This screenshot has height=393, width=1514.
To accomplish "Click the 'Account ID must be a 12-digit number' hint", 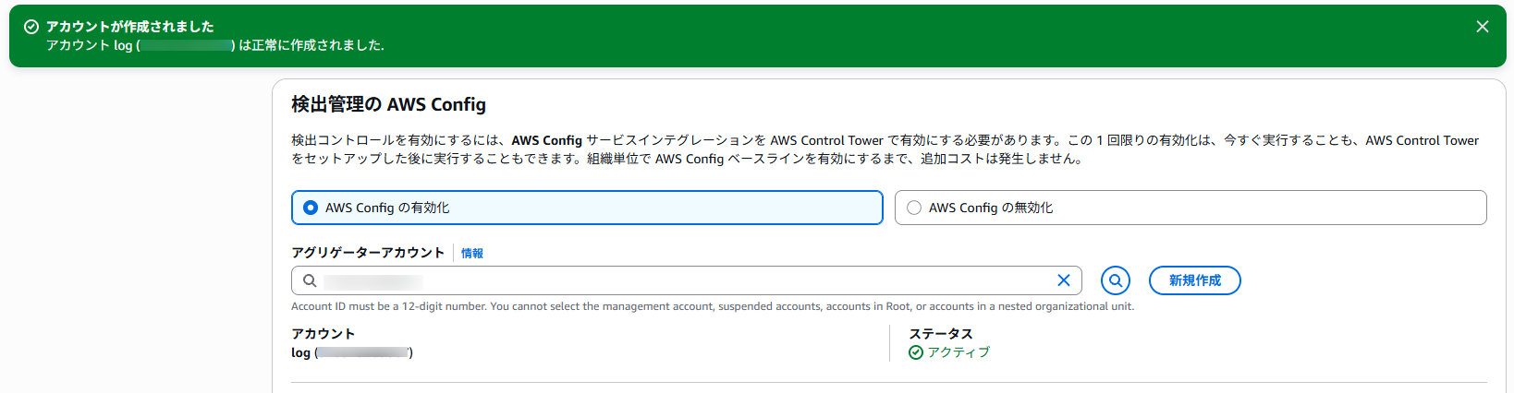I will click(713, 306).
